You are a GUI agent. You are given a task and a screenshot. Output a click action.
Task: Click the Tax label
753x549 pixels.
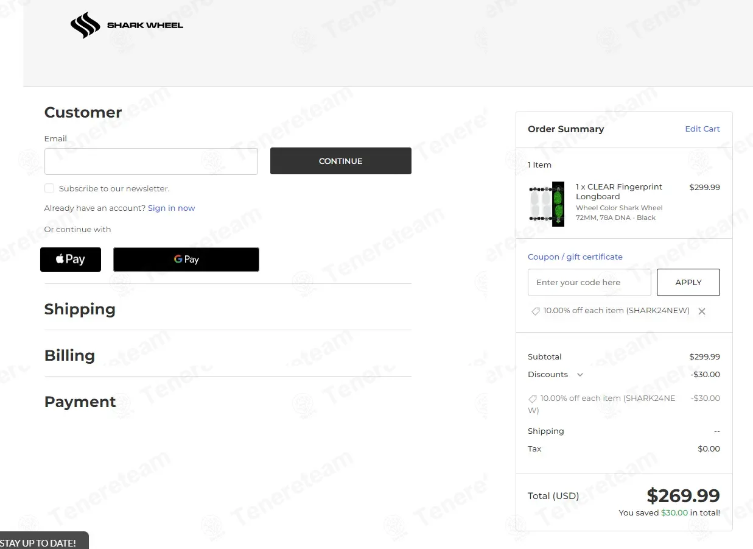click(534, 449)
